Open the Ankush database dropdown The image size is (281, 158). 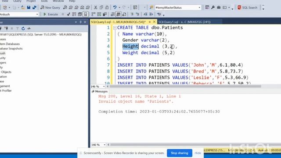[x=37, y=14]
